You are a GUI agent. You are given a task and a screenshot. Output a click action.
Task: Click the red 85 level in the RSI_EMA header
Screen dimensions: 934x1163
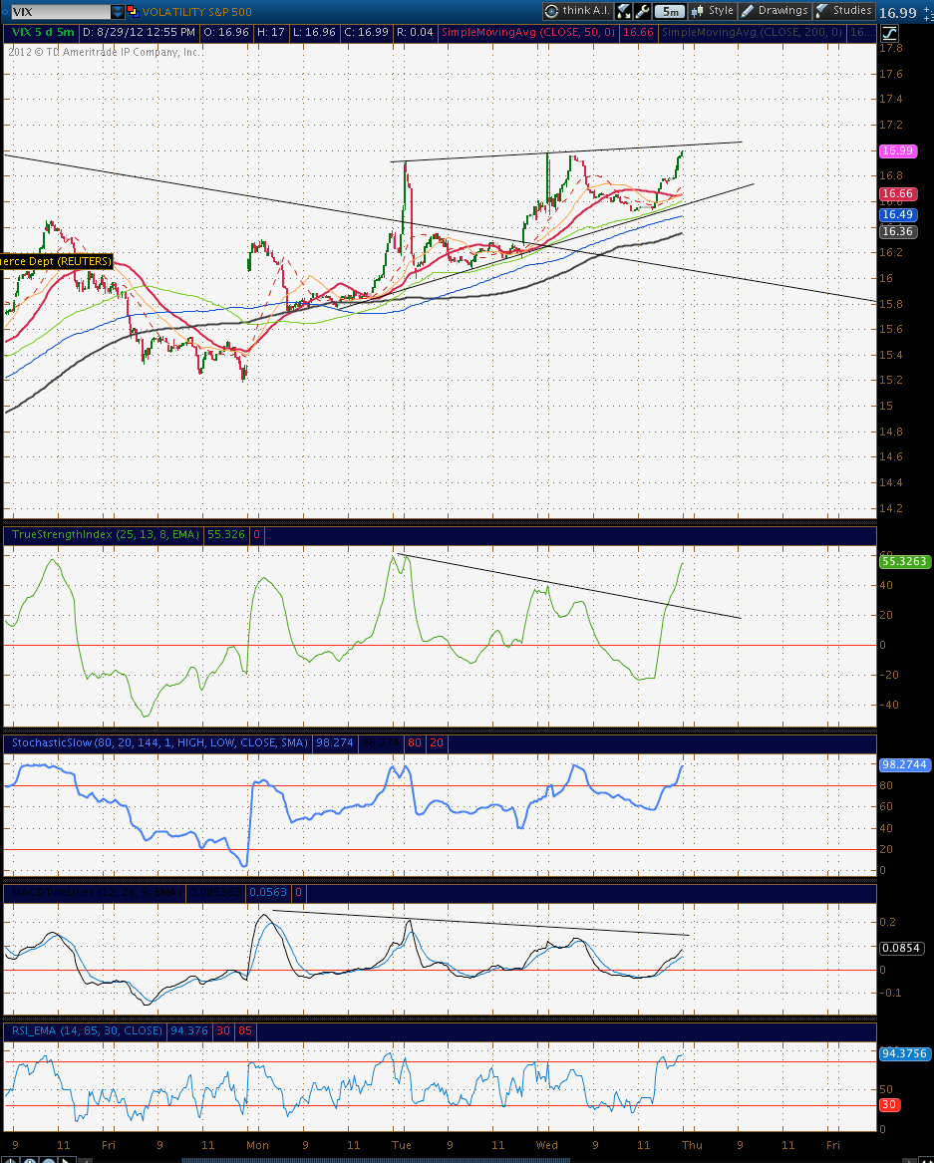click(245, 1030)
